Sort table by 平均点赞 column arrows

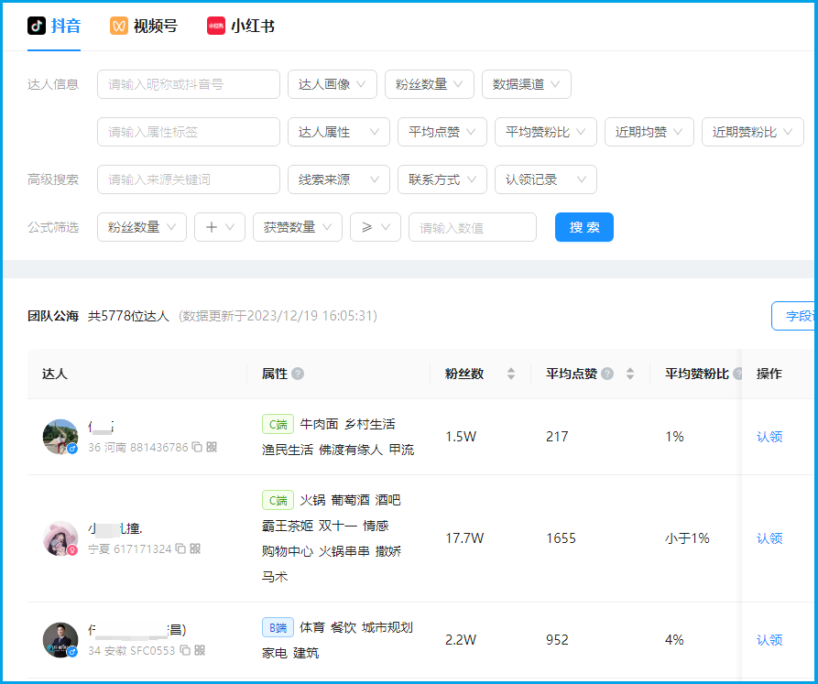pos(630,374)
